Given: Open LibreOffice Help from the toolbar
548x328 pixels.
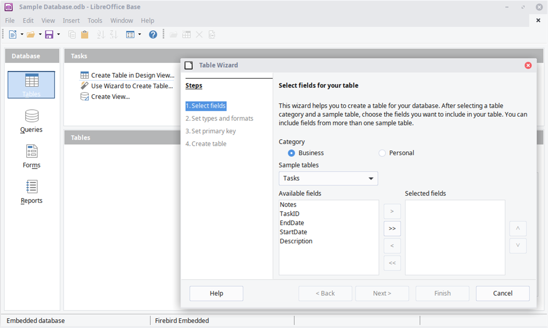Looking at the screenshot, I should [x=153, y=34].
